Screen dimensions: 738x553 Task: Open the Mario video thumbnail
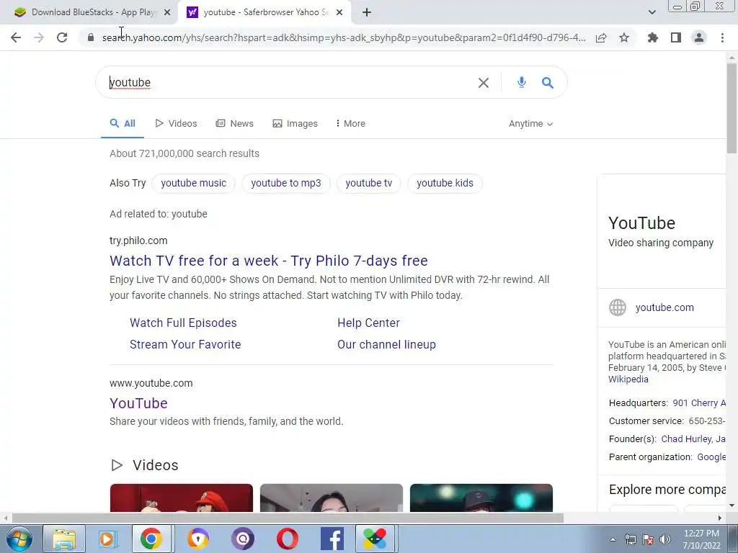(x=181, y=498)
